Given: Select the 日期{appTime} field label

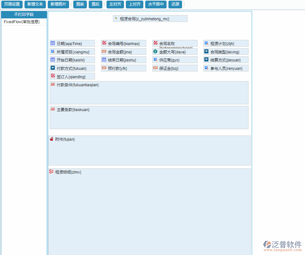Looking at the screenshot, I should coord(69,44).
